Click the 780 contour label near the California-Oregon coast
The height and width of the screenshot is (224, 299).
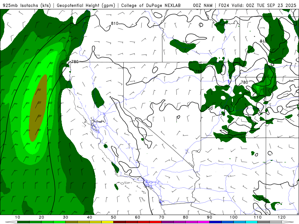coord(74,62)
